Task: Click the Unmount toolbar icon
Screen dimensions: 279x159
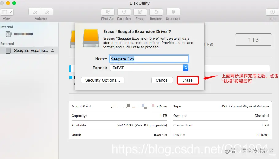Action: pyautogui.click(x=173, y=12)
